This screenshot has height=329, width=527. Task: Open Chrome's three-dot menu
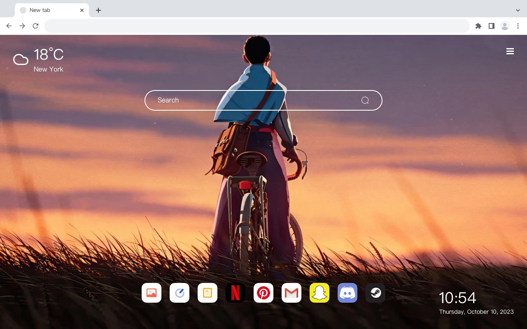518,26
